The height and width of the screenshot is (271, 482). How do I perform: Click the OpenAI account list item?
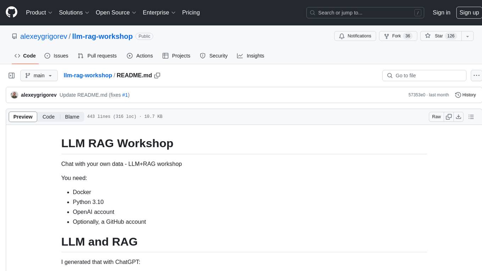tap(94, 212)
